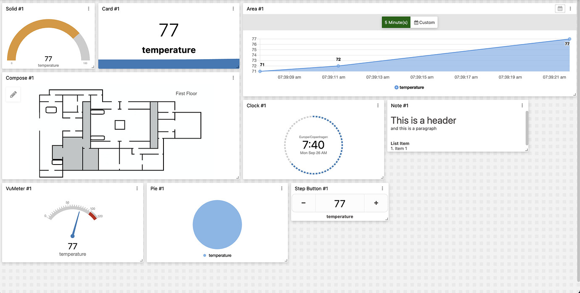Open the Clock #1 widget options menu
580x293 pixels.
(x=377, y=105)
